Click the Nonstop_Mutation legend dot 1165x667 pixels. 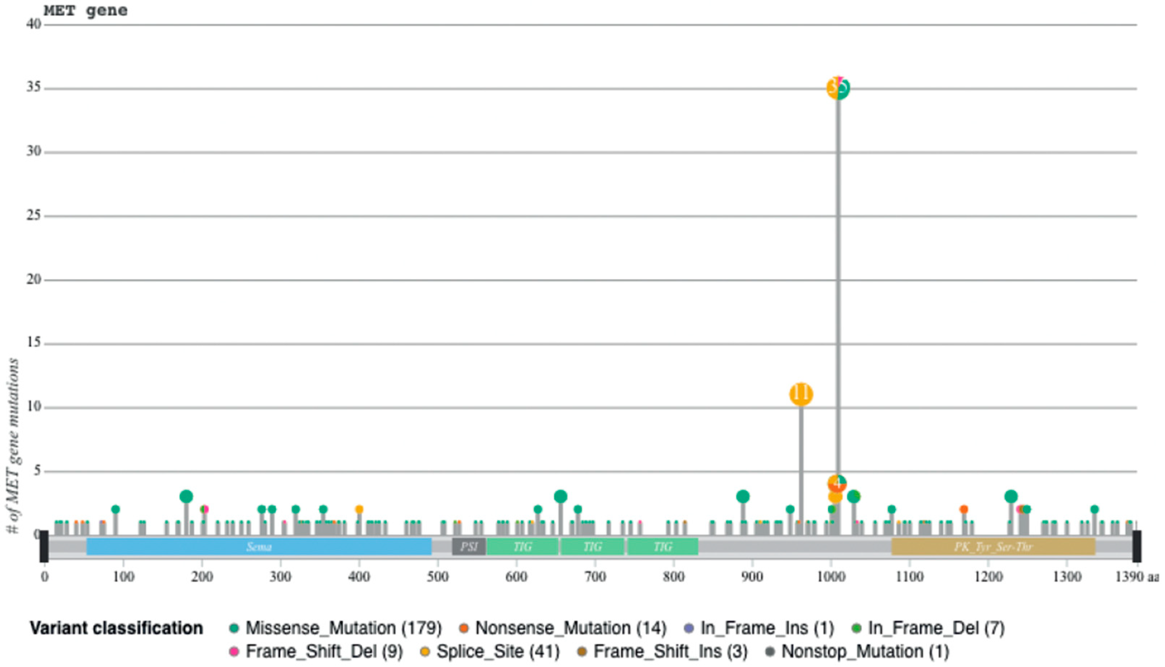tap(770, 651)
